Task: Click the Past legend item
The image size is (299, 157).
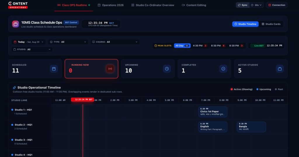Action: point(279,89)
